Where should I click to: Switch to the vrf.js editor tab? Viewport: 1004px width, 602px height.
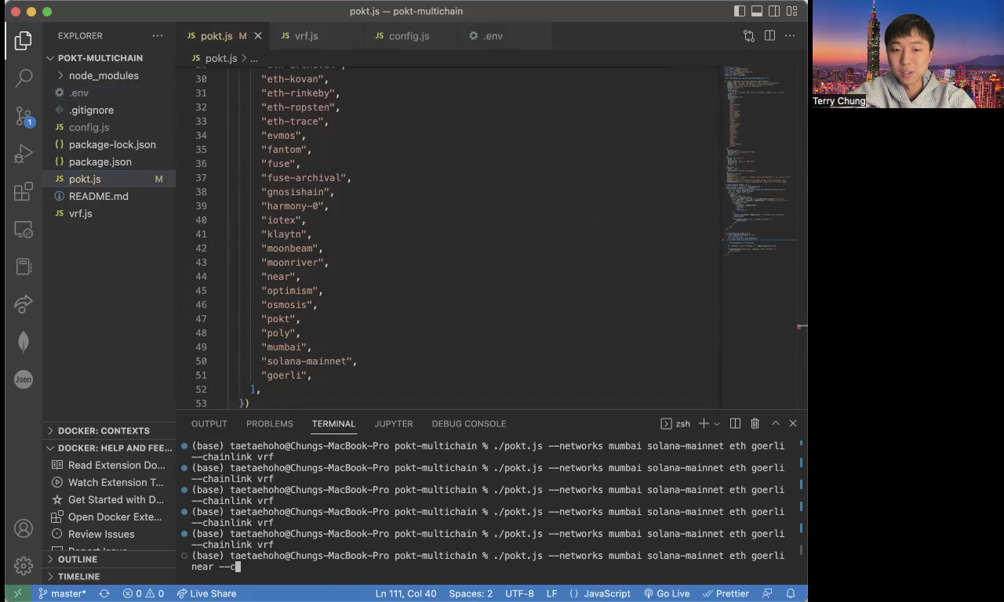(306, 36)
